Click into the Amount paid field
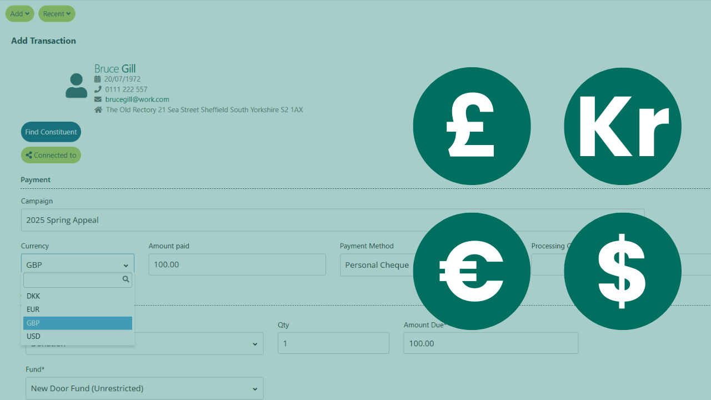The height and width of the screenshot is (400, 711). tap(237, 264)
